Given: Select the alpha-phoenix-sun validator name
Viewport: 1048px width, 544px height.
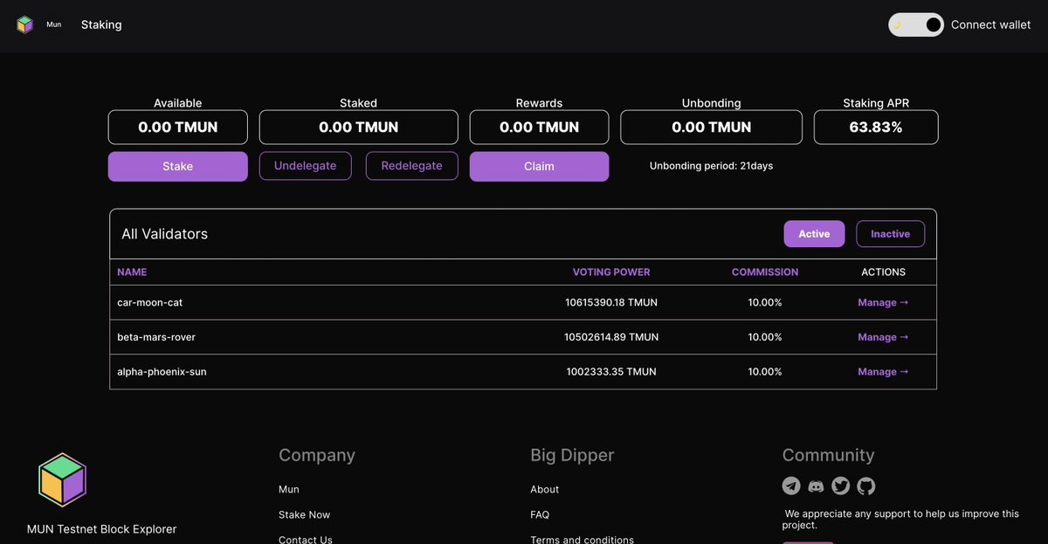Looking at the screenshot, I should [x=162, y=372].
